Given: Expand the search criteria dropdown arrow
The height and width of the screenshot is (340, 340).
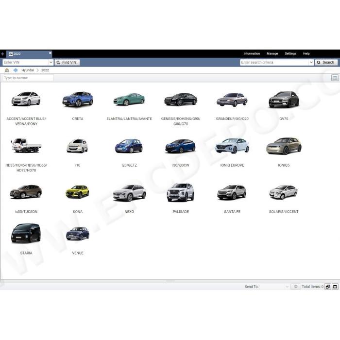Looking at the screenshot, I should 311,63.
